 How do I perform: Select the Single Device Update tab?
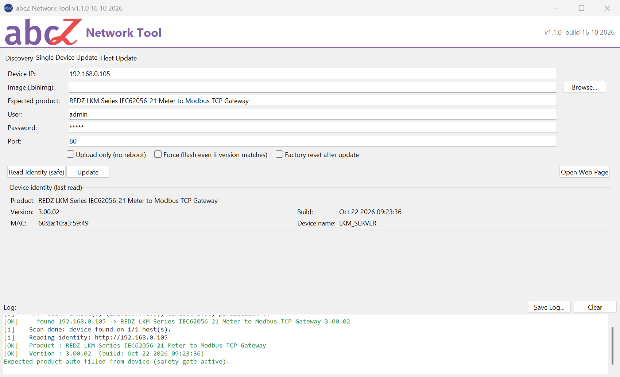[67, 58]
